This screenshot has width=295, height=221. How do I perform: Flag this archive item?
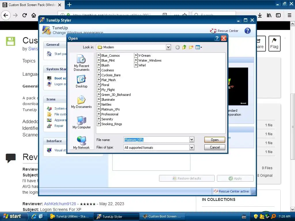coord(274,43)
